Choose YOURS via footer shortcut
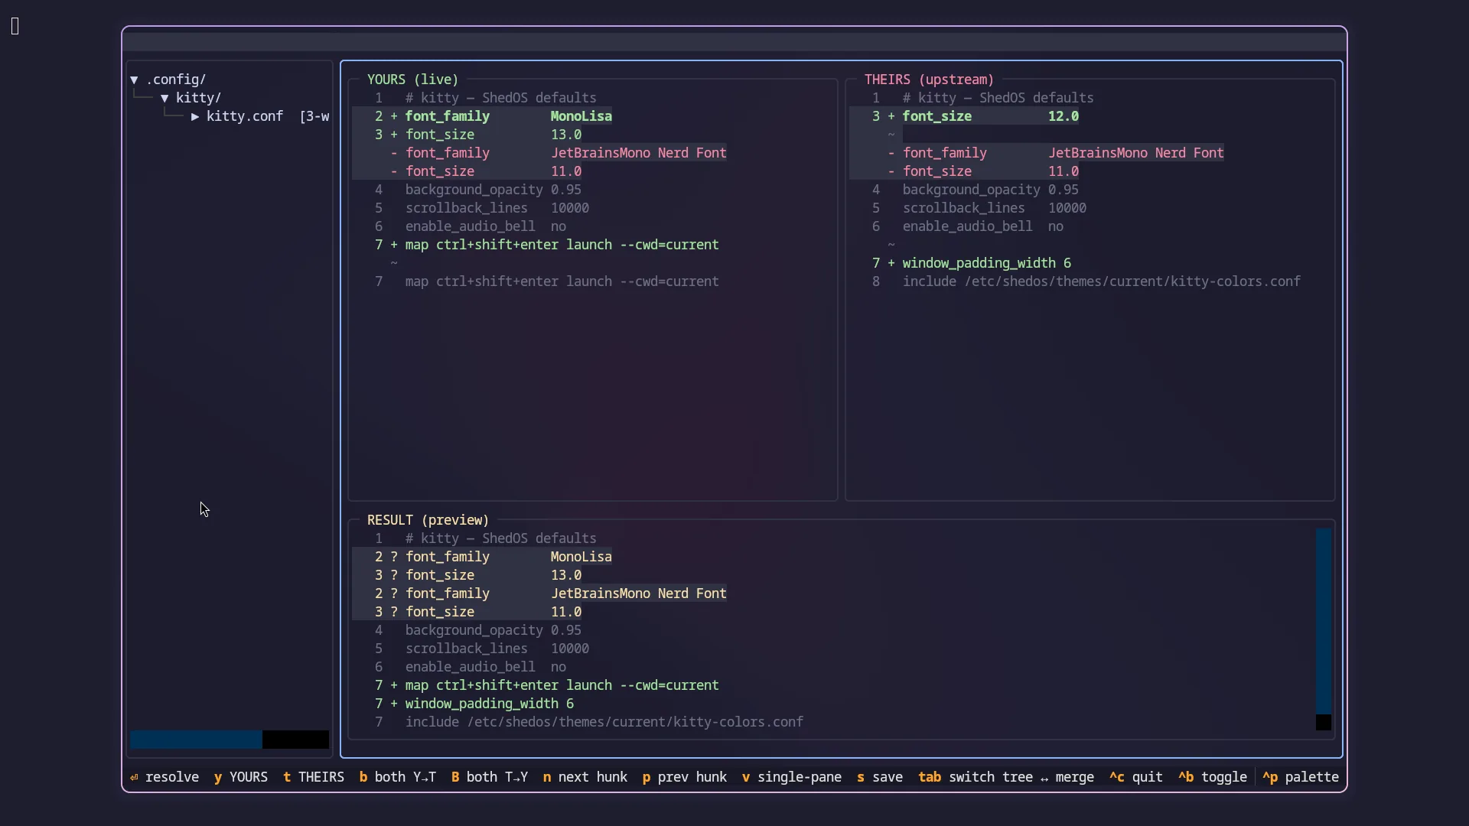This screenshot has height=826, width=1469. pyautogui.click(x=241, y=777)
